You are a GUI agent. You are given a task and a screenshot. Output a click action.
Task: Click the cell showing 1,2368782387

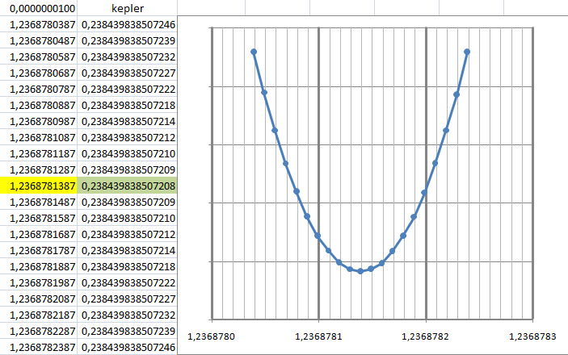(39, 347)
